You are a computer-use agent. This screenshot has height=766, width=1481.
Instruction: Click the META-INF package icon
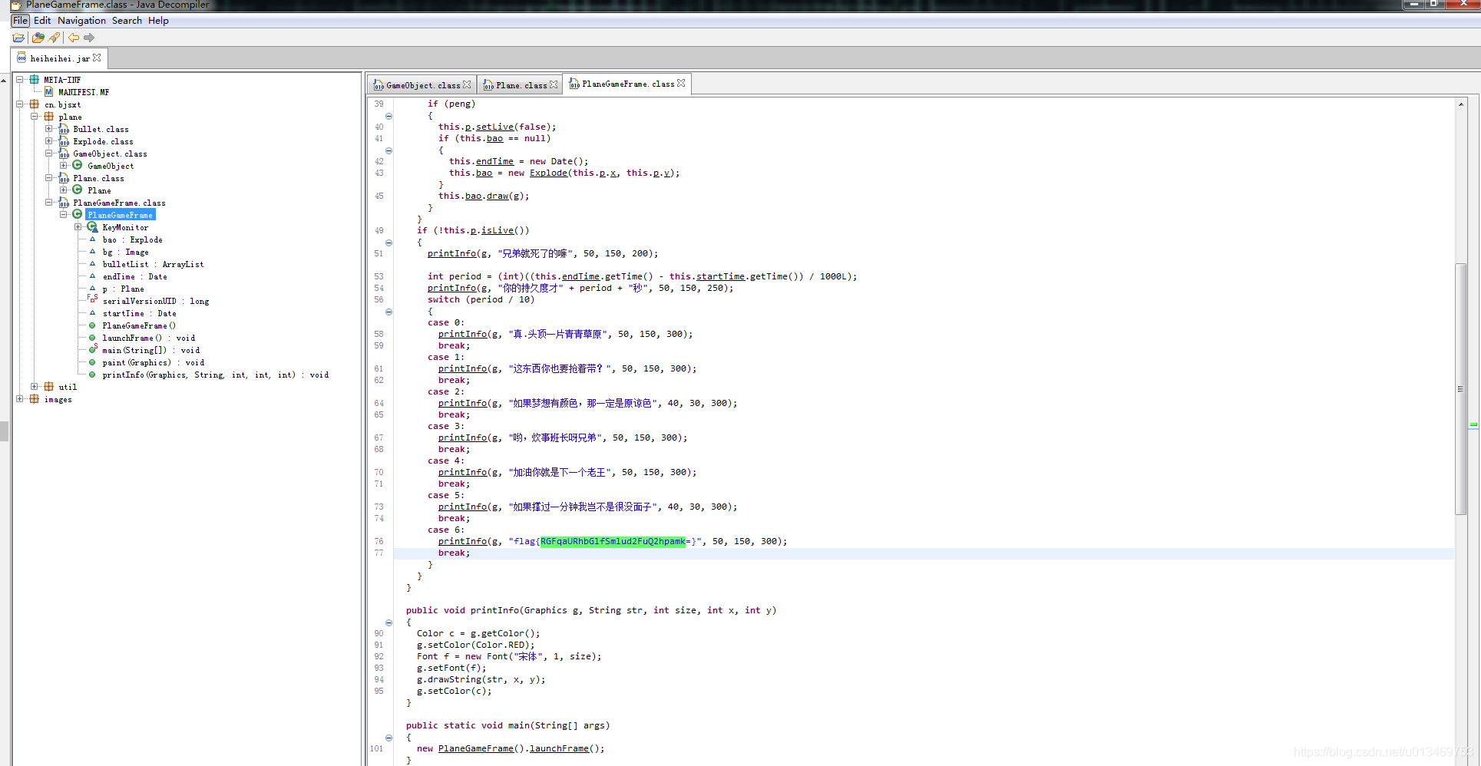[x=35, y=79]
